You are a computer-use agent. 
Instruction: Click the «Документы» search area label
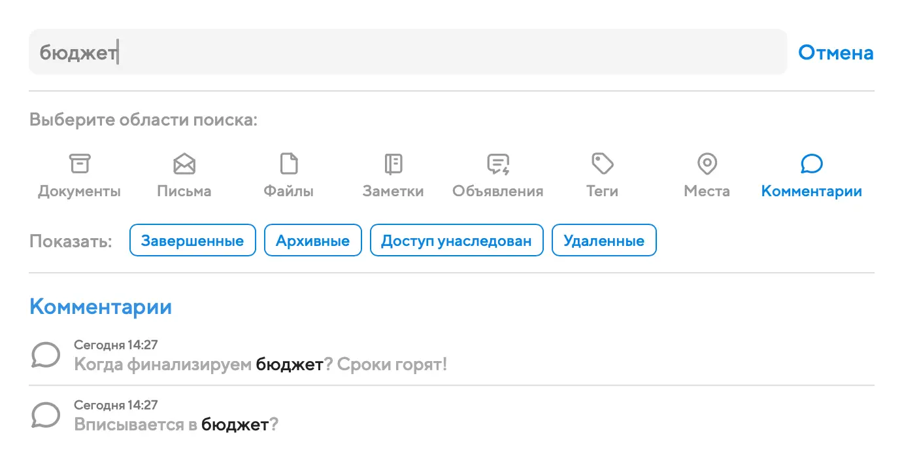(80, 192)
